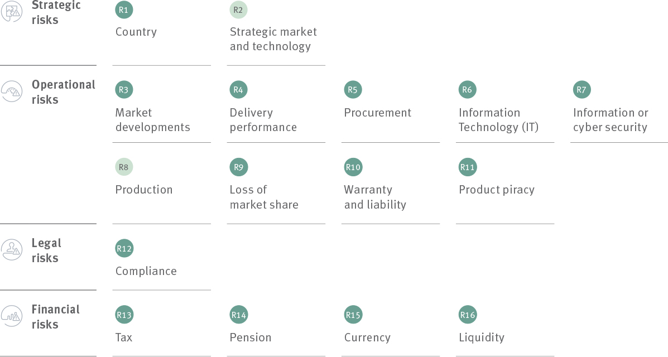Click the Operational risks gauge icon
This screenshot has width=668, height=357.
12,91
